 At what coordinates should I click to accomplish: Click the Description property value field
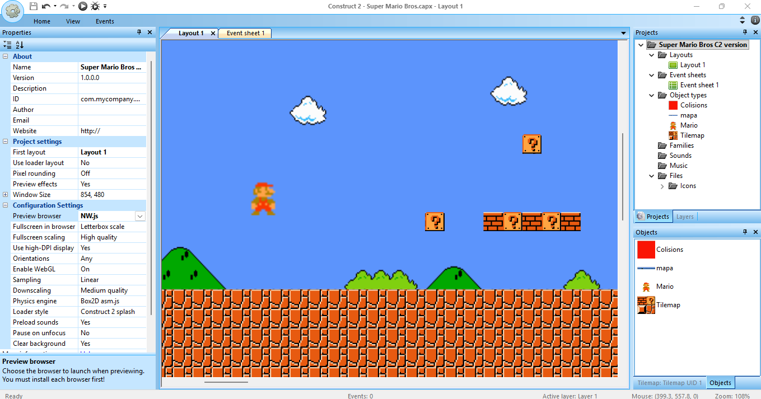click(112, 88)
